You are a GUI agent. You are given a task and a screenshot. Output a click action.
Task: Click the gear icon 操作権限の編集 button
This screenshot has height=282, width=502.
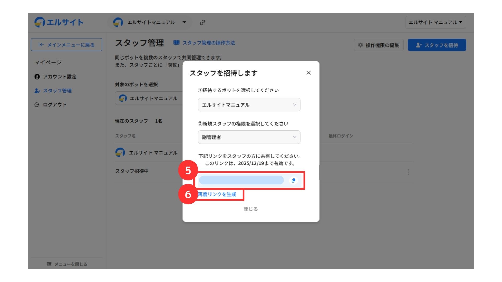[378, 45]
